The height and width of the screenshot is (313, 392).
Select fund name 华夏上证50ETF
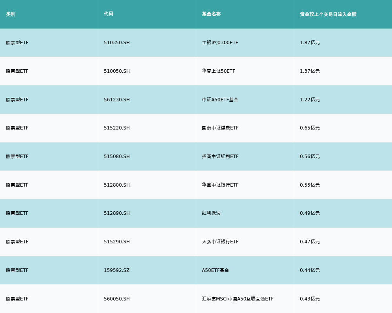coord(218,71)
